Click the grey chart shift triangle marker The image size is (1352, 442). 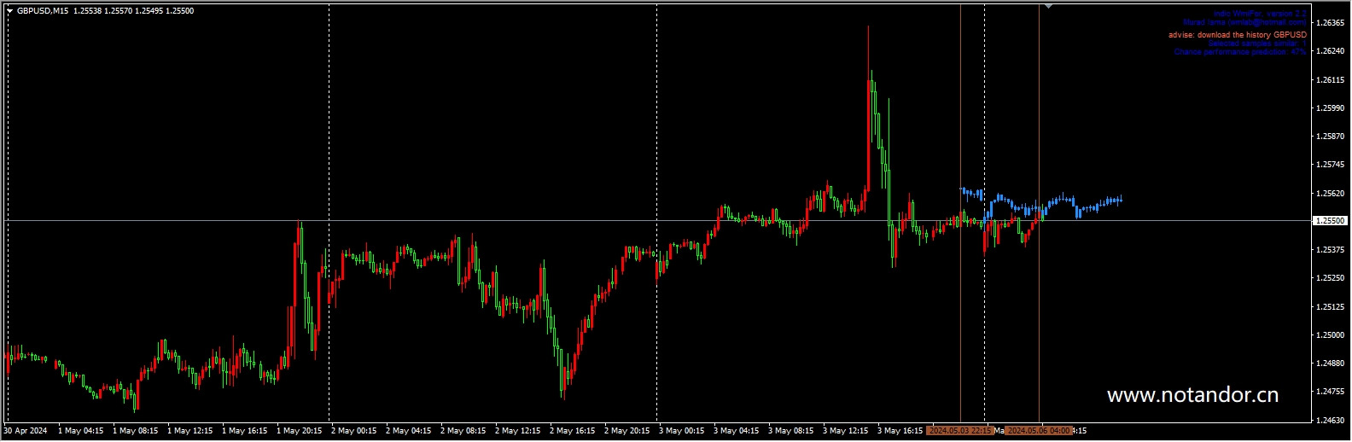(x=1048, y=6)
